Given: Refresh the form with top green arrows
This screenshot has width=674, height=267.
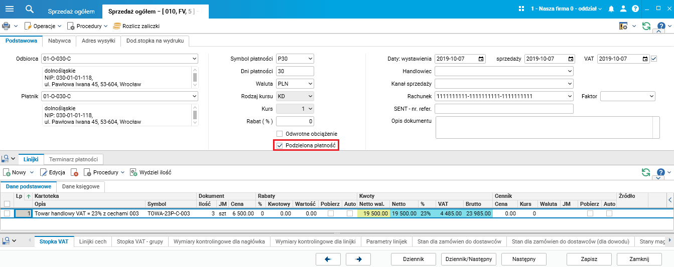Looking at the screenshot, I should pos(646,26).
